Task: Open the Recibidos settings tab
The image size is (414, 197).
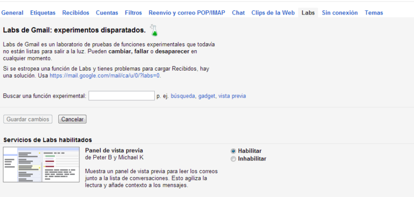Action: pyautogui.click(x=76, y=13)
